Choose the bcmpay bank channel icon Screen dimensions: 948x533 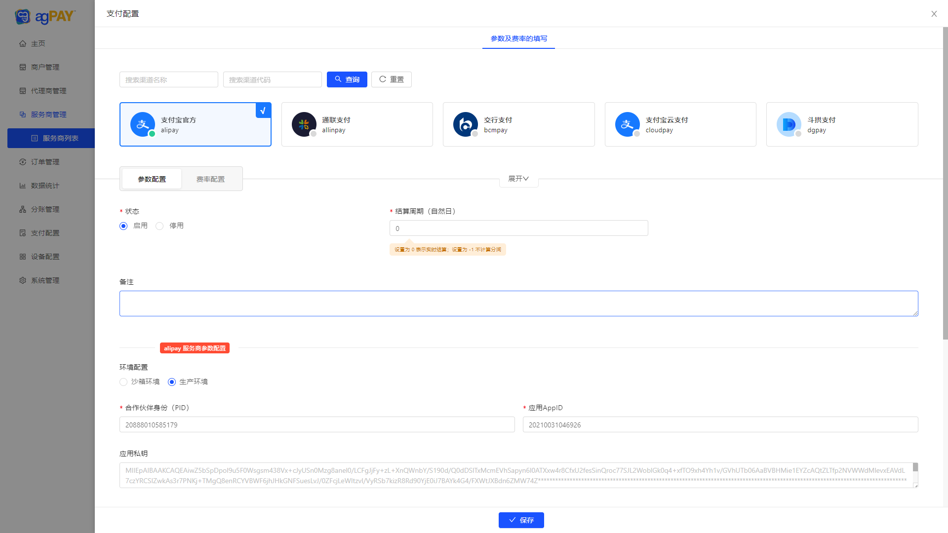pyautogui.click(x=466, y=124)
